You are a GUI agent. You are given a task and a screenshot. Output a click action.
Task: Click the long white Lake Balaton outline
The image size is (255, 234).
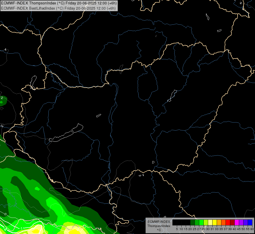click(66, 133)
